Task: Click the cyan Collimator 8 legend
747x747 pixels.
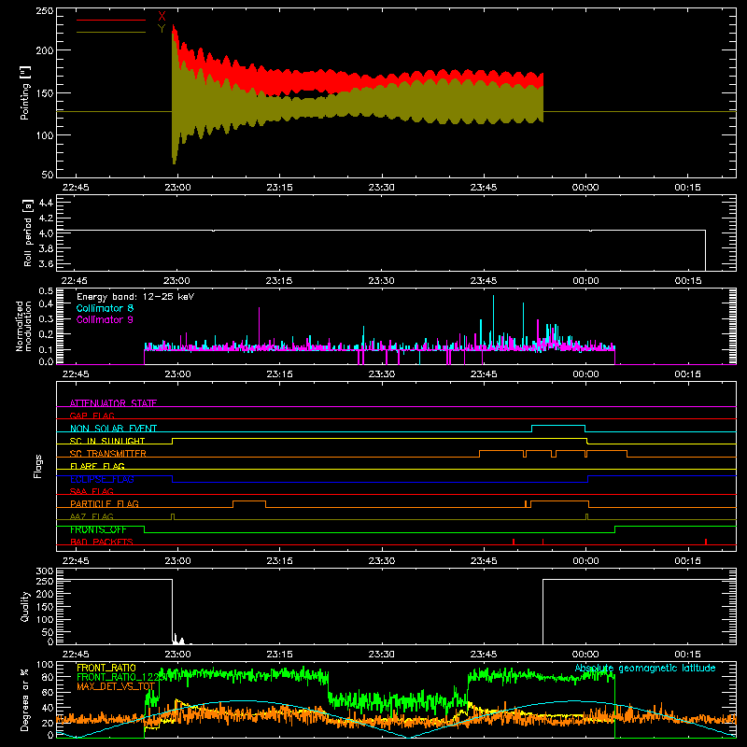Action: [105, 308]
